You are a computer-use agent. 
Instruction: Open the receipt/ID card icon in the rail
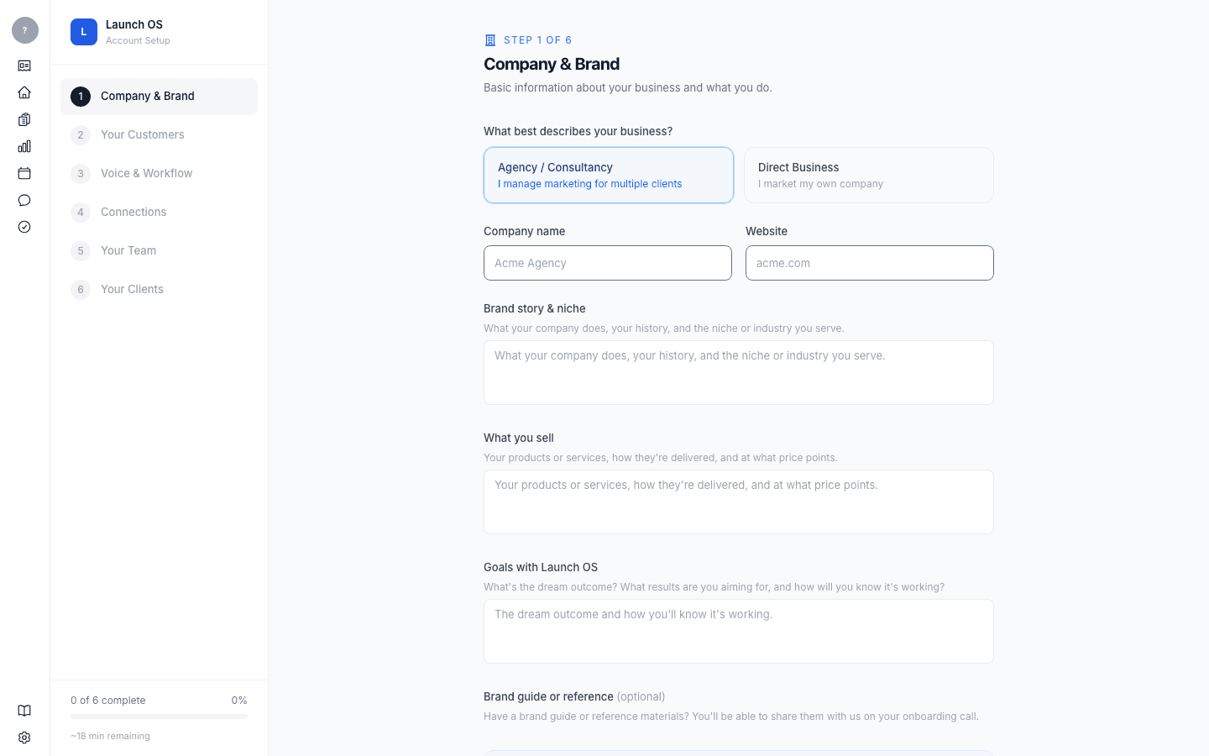coord(24,66)
